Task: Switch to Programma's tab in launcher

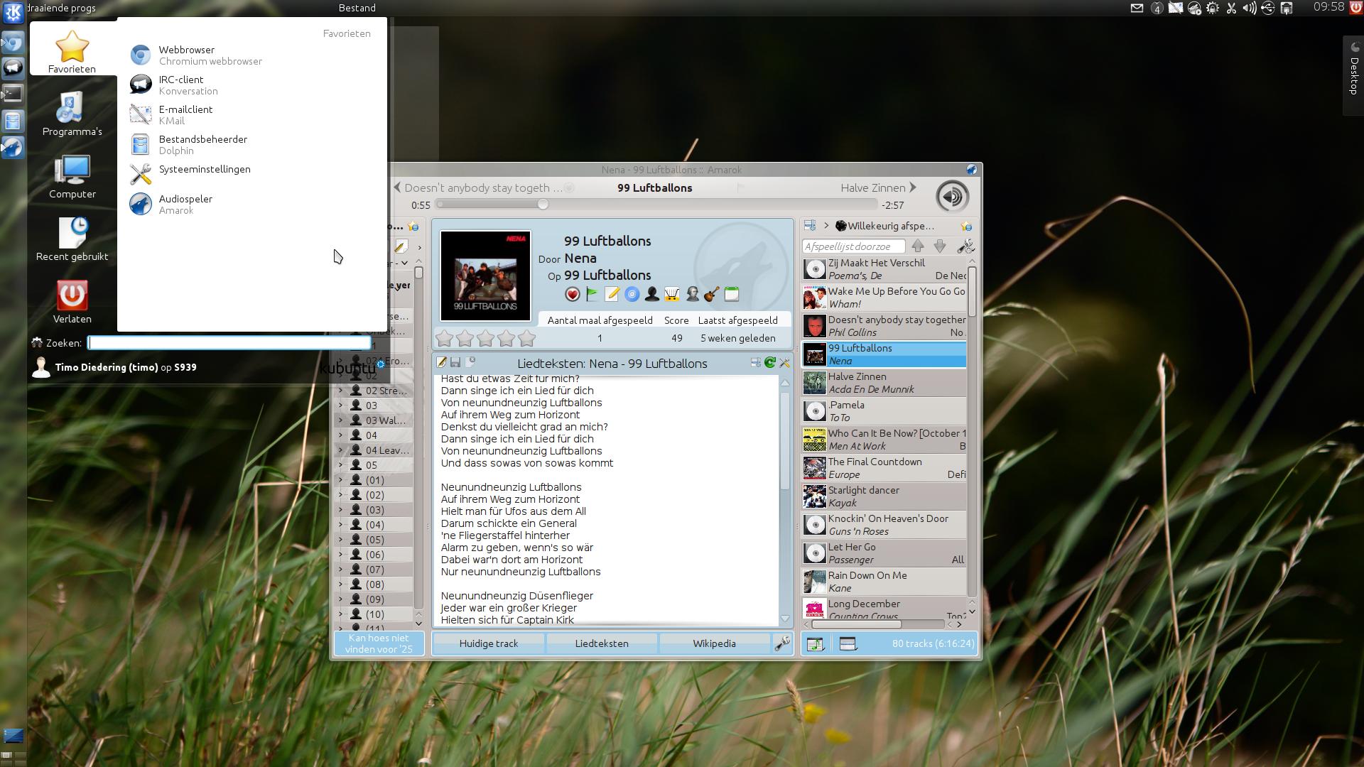Action: tap(72, 114)
